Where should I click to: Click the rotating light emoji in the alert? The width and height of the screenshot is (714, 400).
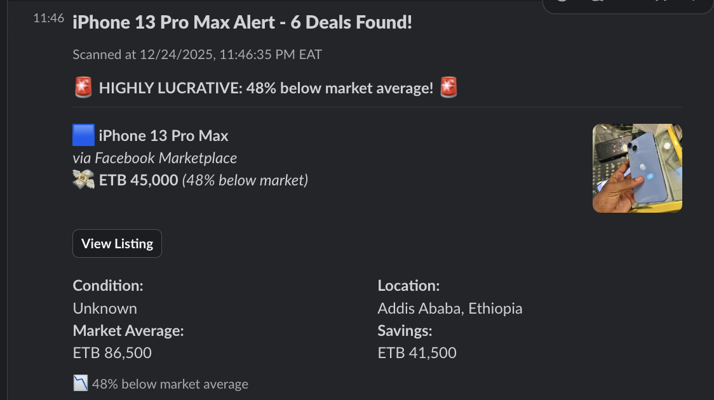(83, 88)
